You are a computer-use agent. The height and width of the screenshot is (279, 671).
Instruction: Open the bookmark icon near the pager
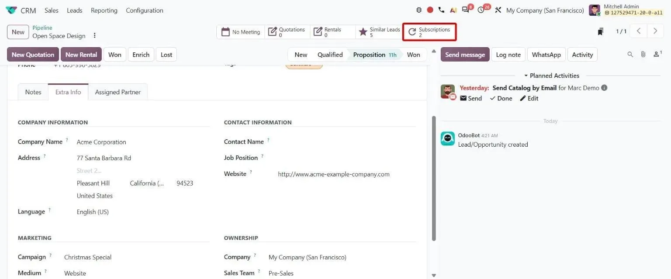click(x=601, y=31)
